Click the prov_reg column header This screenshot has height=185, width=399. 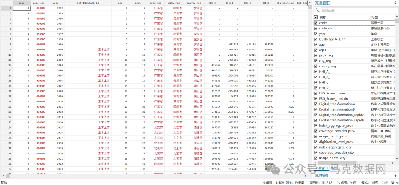[x=156, y=3]
